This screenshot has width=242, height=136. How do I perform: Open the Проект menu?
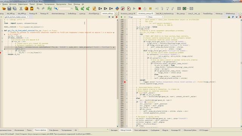tap(32, 4)
